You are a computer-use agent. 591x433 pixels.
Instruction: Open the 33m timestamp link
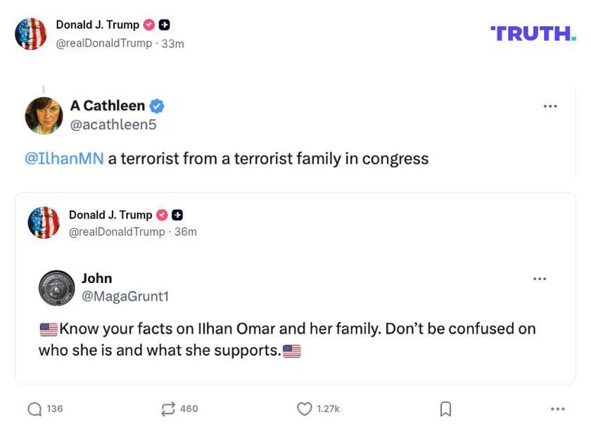coord(172,43)
